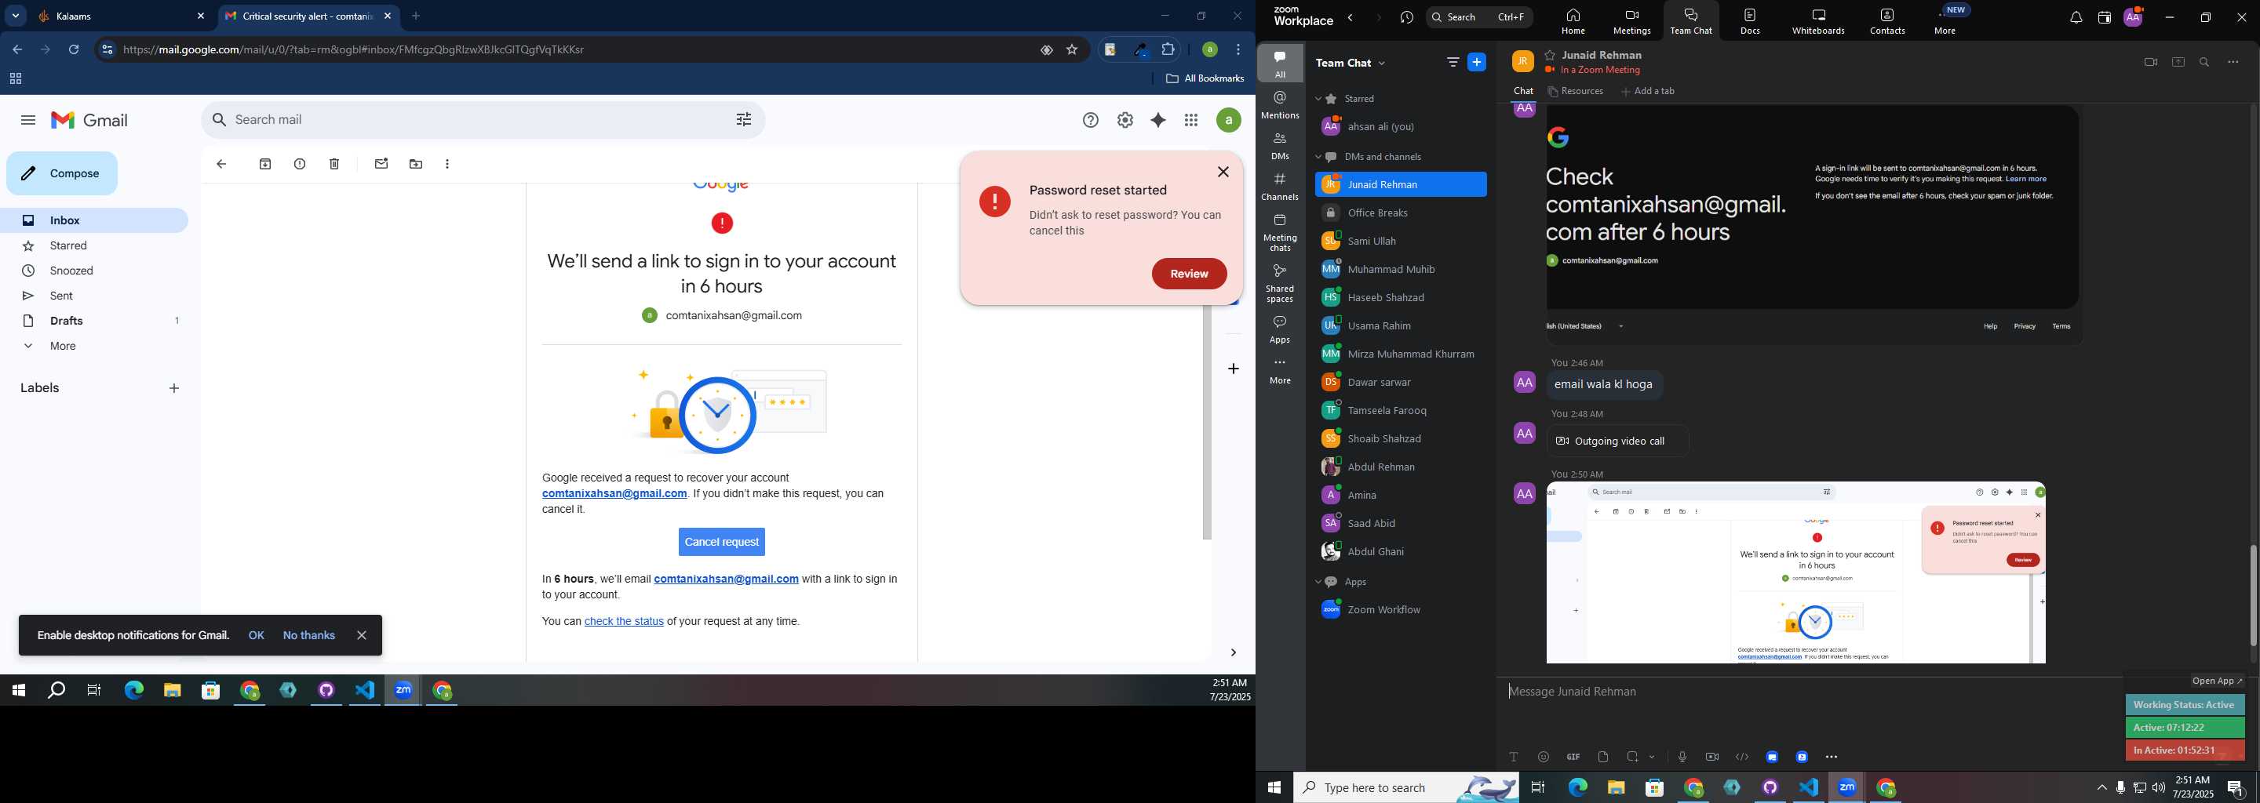Open emoji picker in message box
The height and width of the screenshot is (803, 2260).
tap(1544, 758)
